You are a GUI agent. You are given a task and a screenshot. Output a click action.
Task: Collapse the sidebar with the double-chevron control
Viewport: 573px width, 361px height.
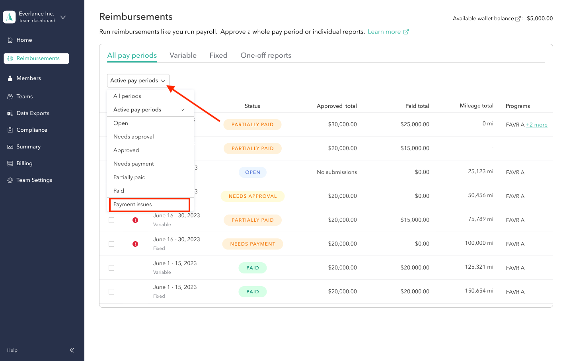click(x=72, y=350)
